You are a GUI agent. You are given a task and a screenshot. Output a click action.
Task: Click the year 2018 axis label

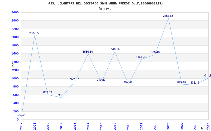128,126
